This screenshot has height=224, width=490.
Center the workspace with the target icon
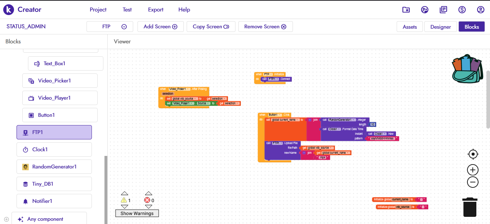pyautogui.click(x=473, y=154)
